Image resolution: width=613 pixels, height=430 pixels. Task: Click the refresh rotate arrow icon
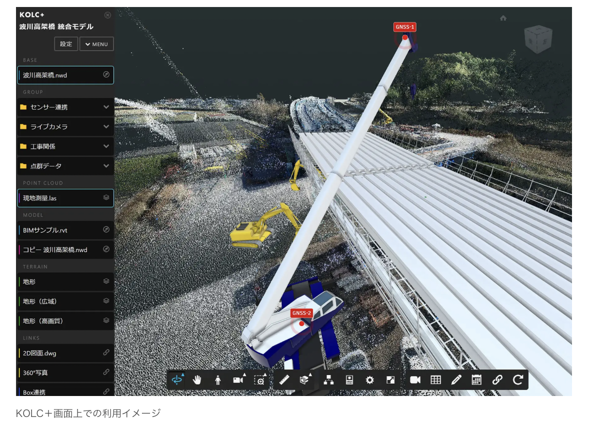517,380
